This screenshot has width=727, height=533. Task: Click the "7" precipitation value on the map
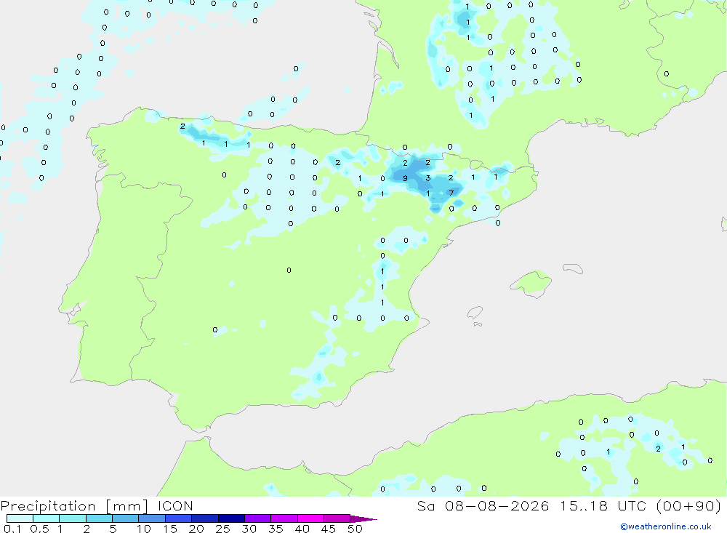click(x=451, y=193)
